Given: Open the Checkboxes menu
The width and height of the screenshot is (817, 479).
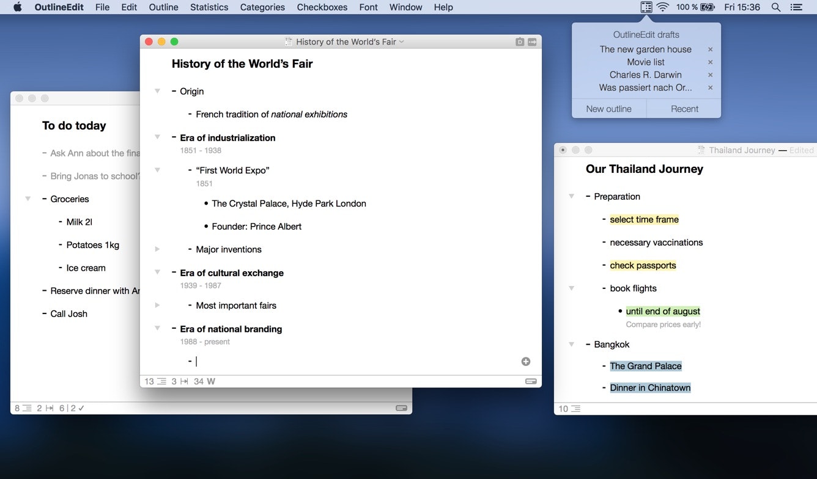Looking at the screenshot, I should (x=322, y=7).
